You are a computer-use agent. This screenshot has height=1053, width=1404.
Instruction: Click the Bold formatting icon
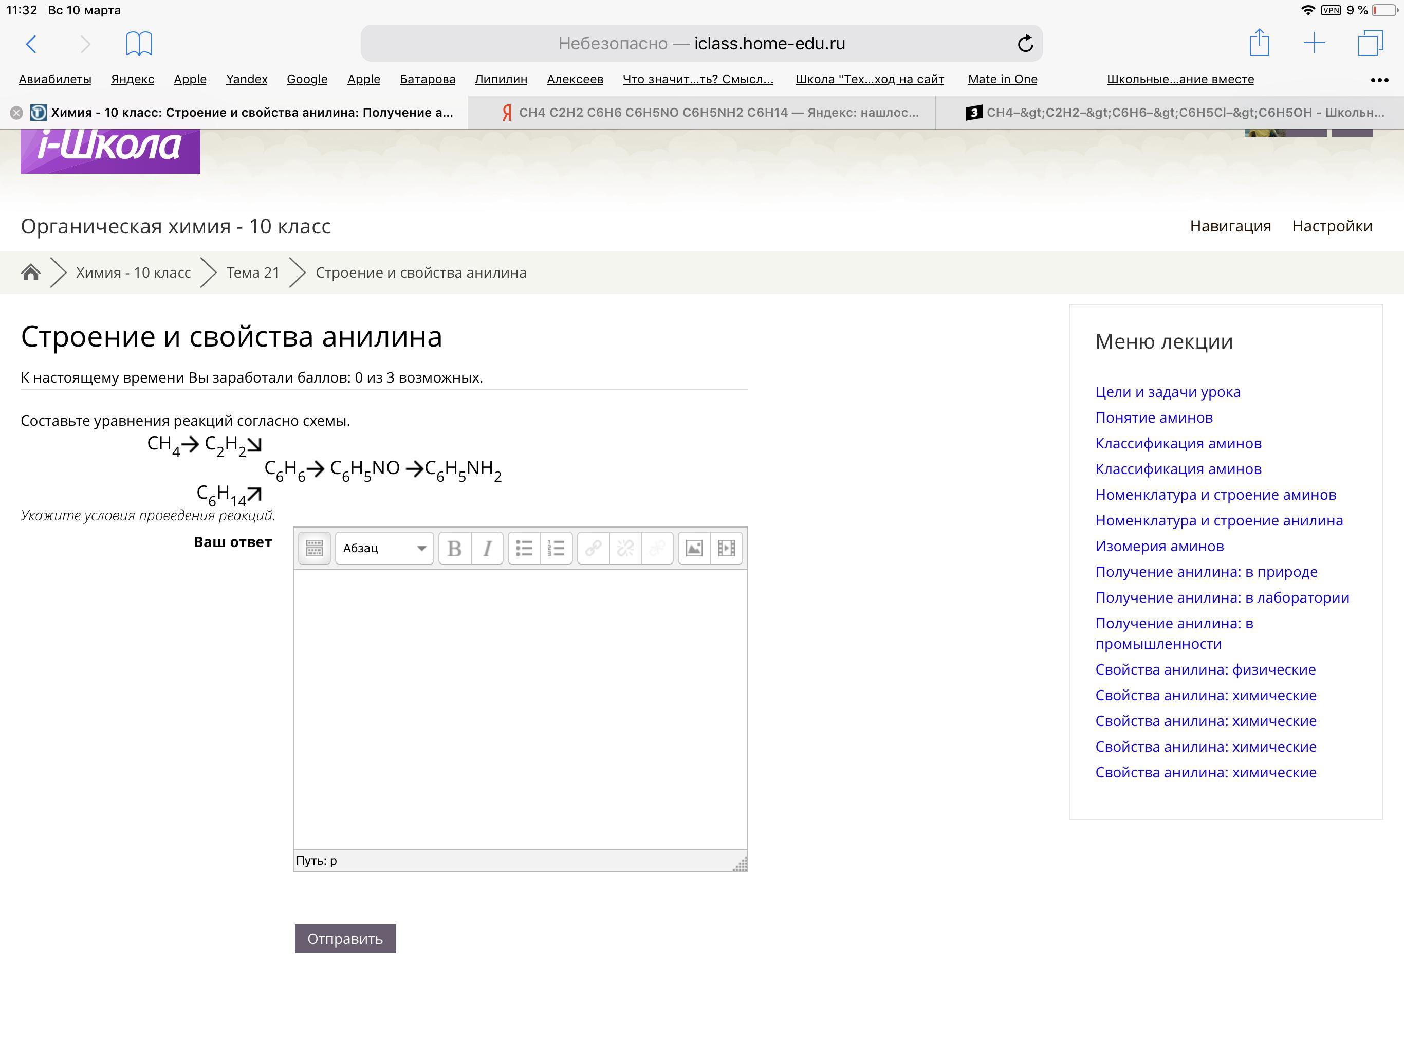(454, 548)
